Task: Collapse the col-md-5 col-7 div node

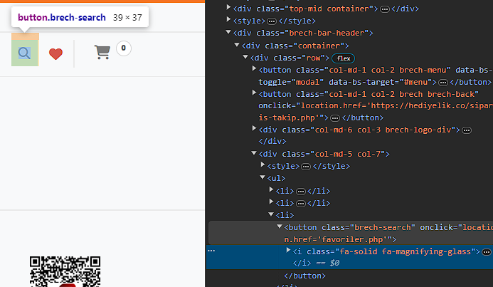Action: click(254, 153)
